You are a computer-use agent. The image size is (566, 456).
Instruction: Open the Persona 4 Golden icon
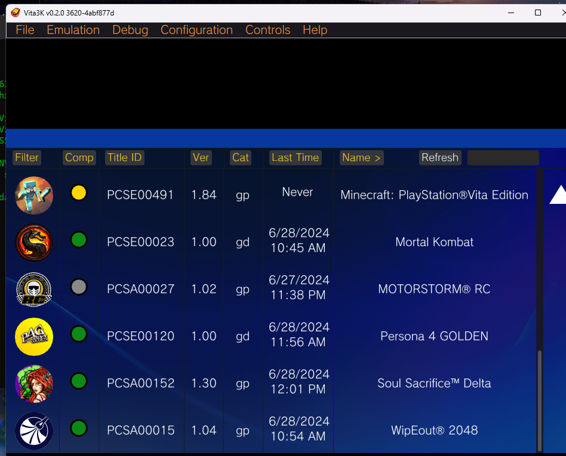coord(34,337)
